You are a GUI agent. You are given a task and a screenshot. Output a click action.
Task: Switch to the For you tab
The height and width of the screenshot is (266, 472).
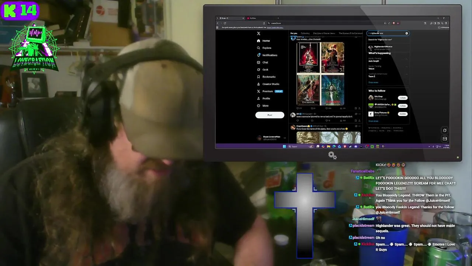point(294,33)
